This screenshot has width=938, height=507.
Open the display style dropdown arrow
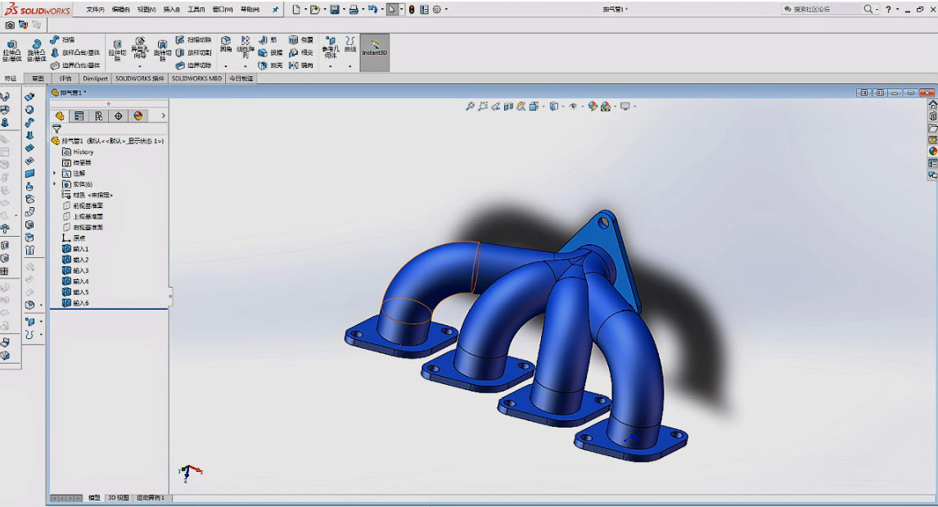tap(562, 106)
